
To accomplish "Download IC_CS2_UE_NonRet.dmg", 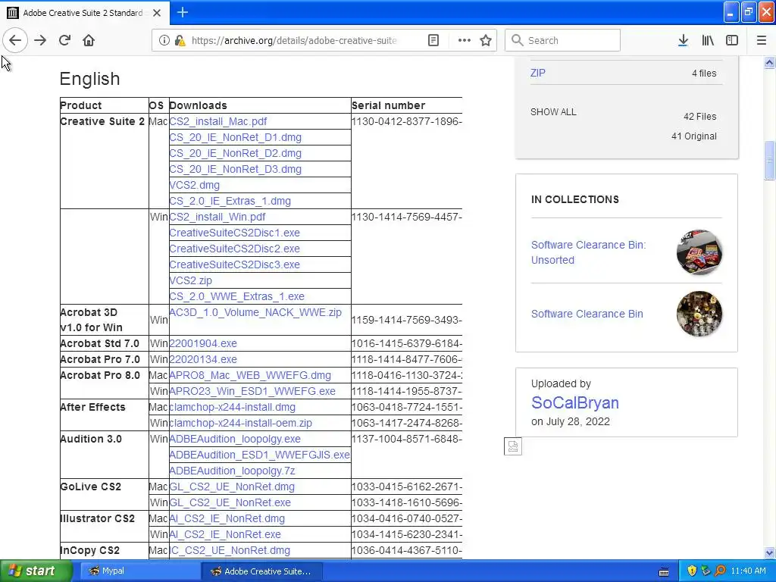I will pyautogui.click(x=230, y=550).
